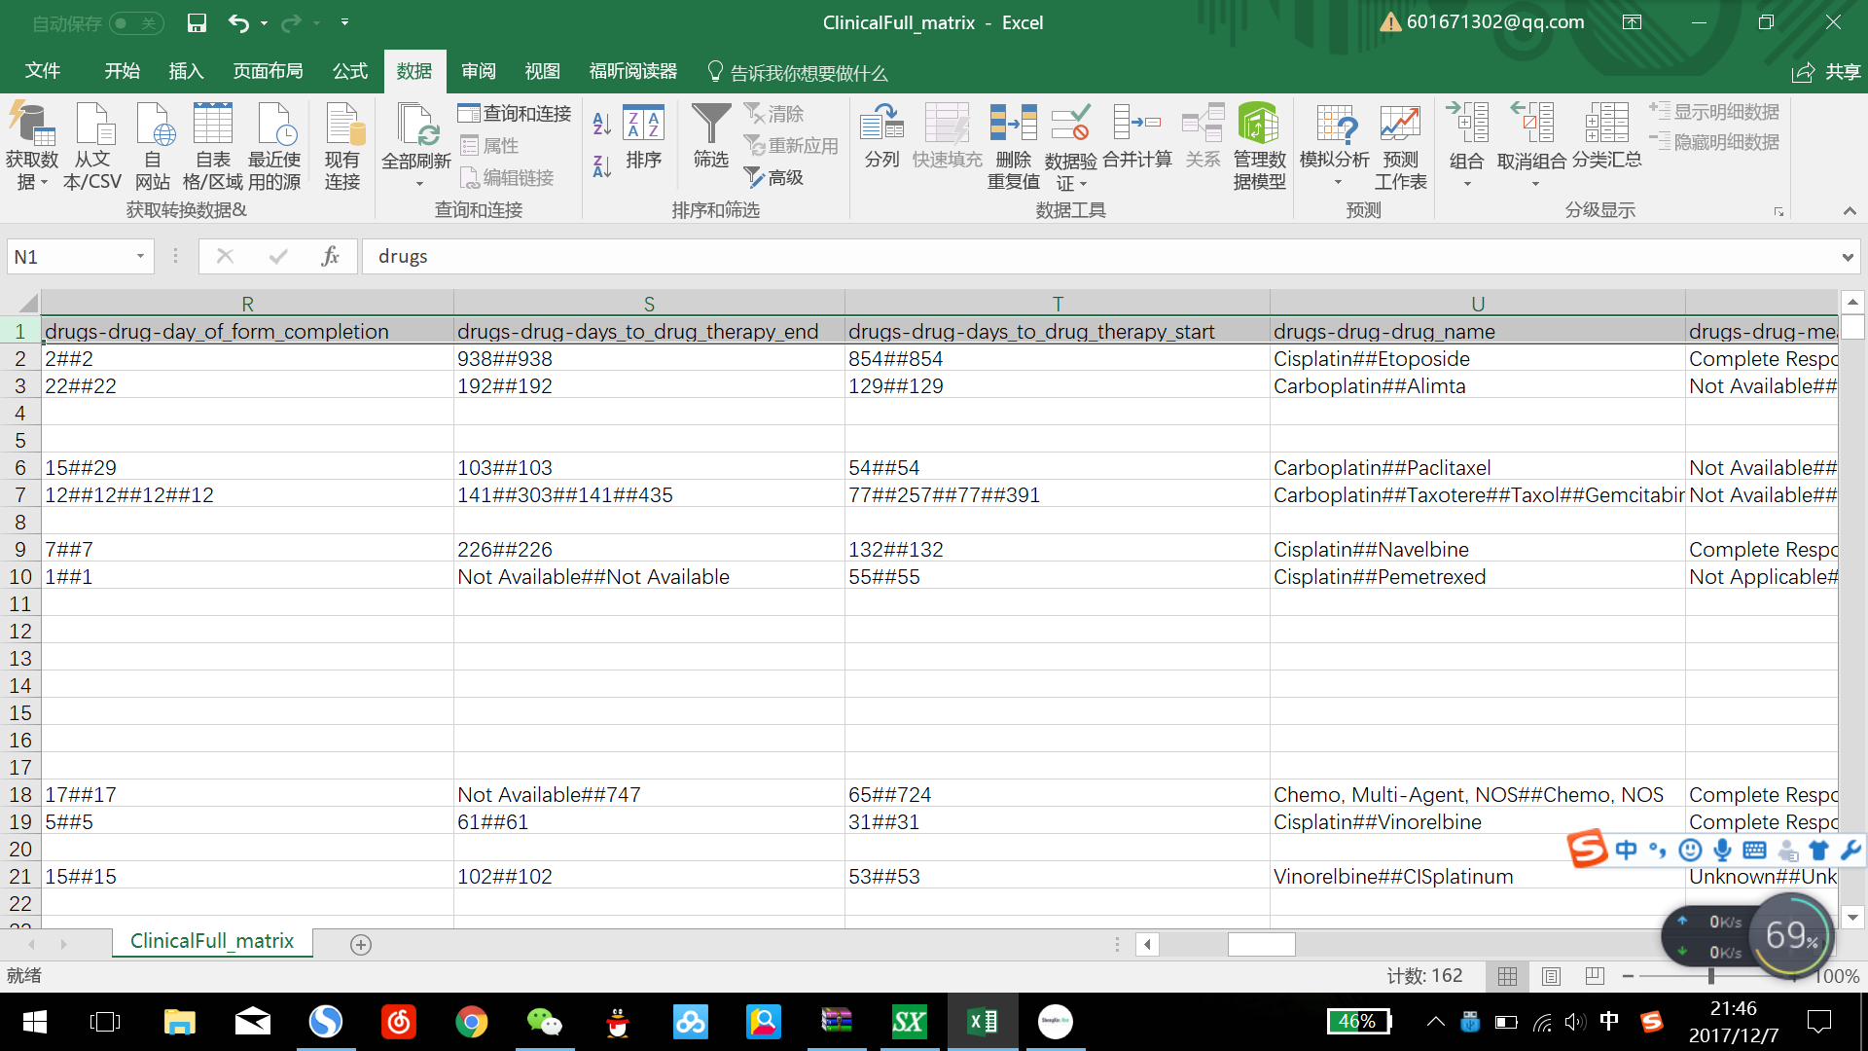Add a new sheet plus button
1868x1051 pixels.
pos(360,944)
